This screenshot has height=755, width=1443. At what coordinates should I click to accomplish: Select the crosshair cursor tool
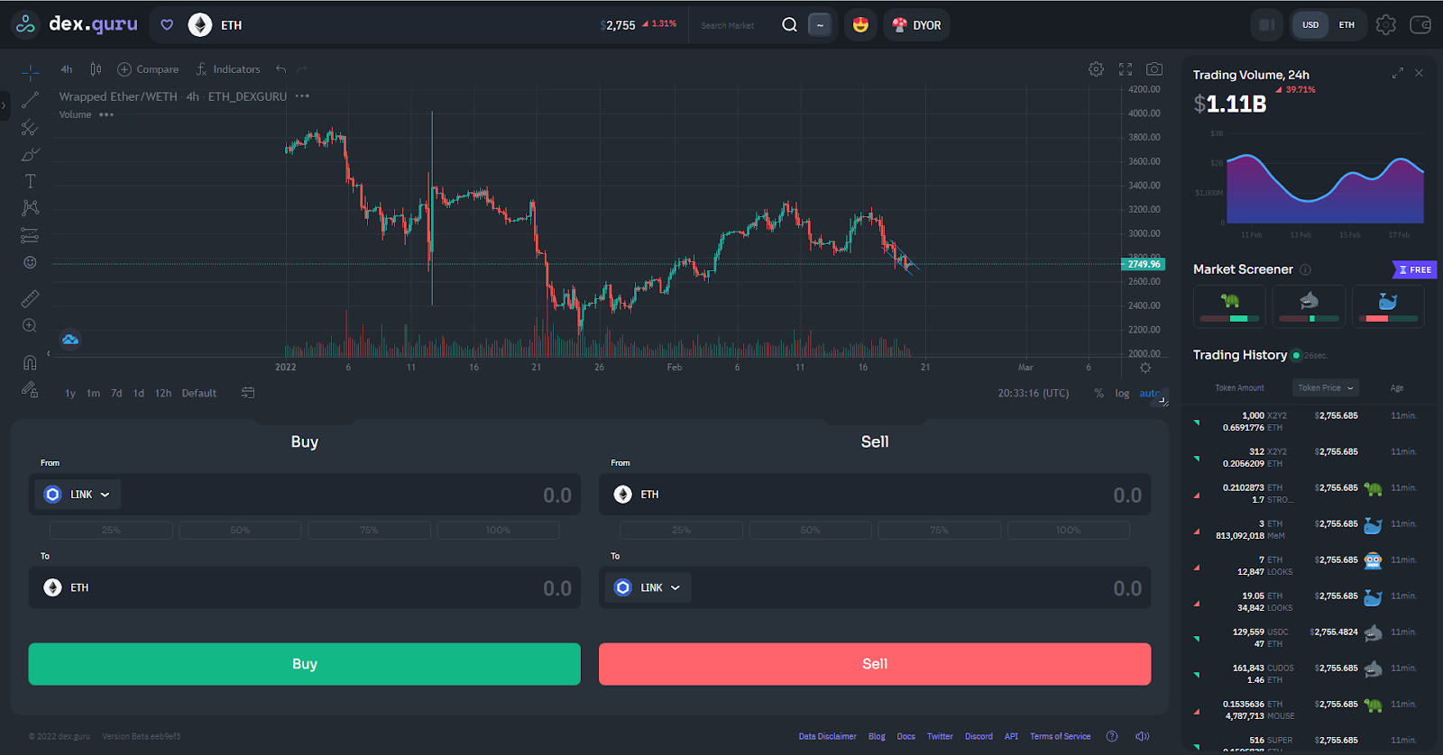30,73
